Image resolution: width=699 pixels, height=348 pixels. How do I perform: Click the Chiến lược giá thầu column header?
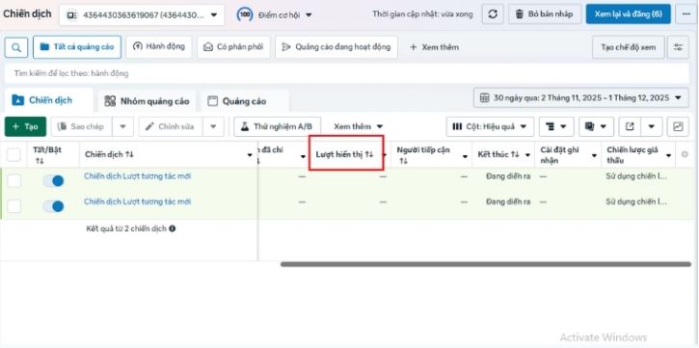pyautogui.click(x=632, y=154)
